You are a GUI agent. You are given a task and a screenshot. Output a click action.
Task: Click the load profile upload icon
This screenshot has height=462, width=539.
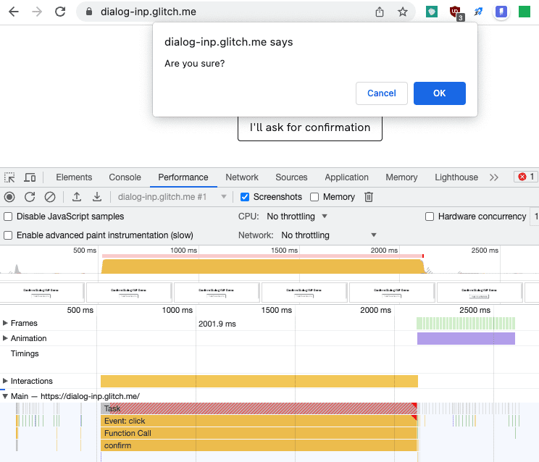[77, 197]
